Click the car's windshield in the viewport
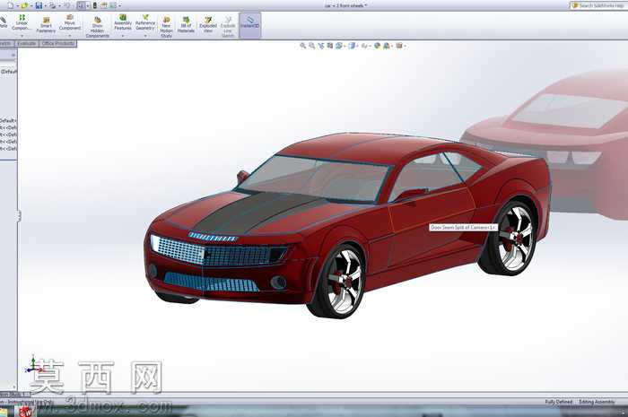Viewport: 628px width, 417px height. [x=313, y=178]
